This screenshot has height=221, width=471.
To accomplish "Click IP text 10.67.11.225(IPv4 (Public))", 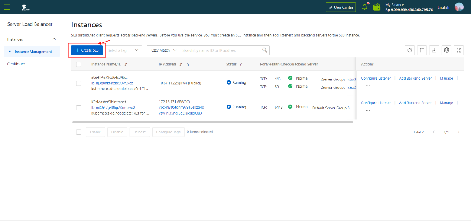I will [180, 83].
